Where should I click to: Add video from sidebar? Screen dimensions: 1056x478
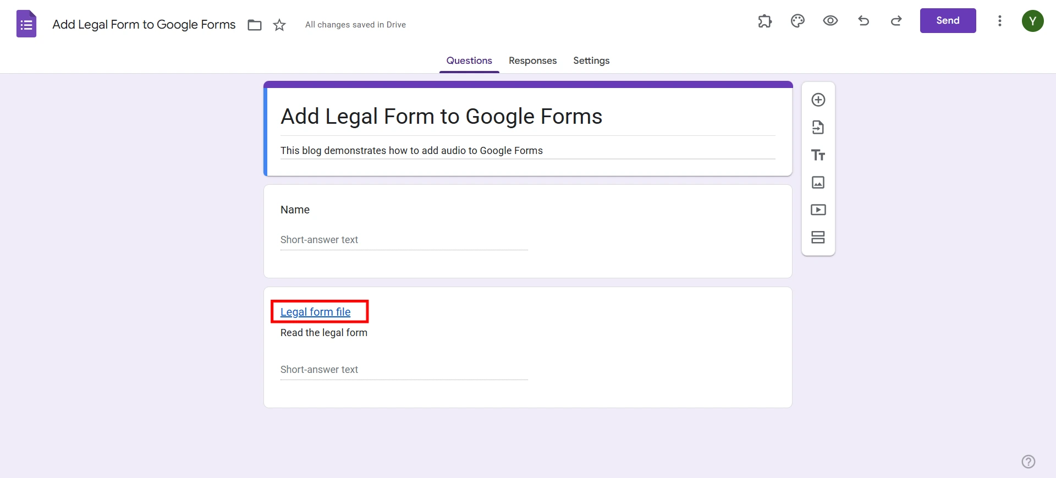[x=818, y=210]
